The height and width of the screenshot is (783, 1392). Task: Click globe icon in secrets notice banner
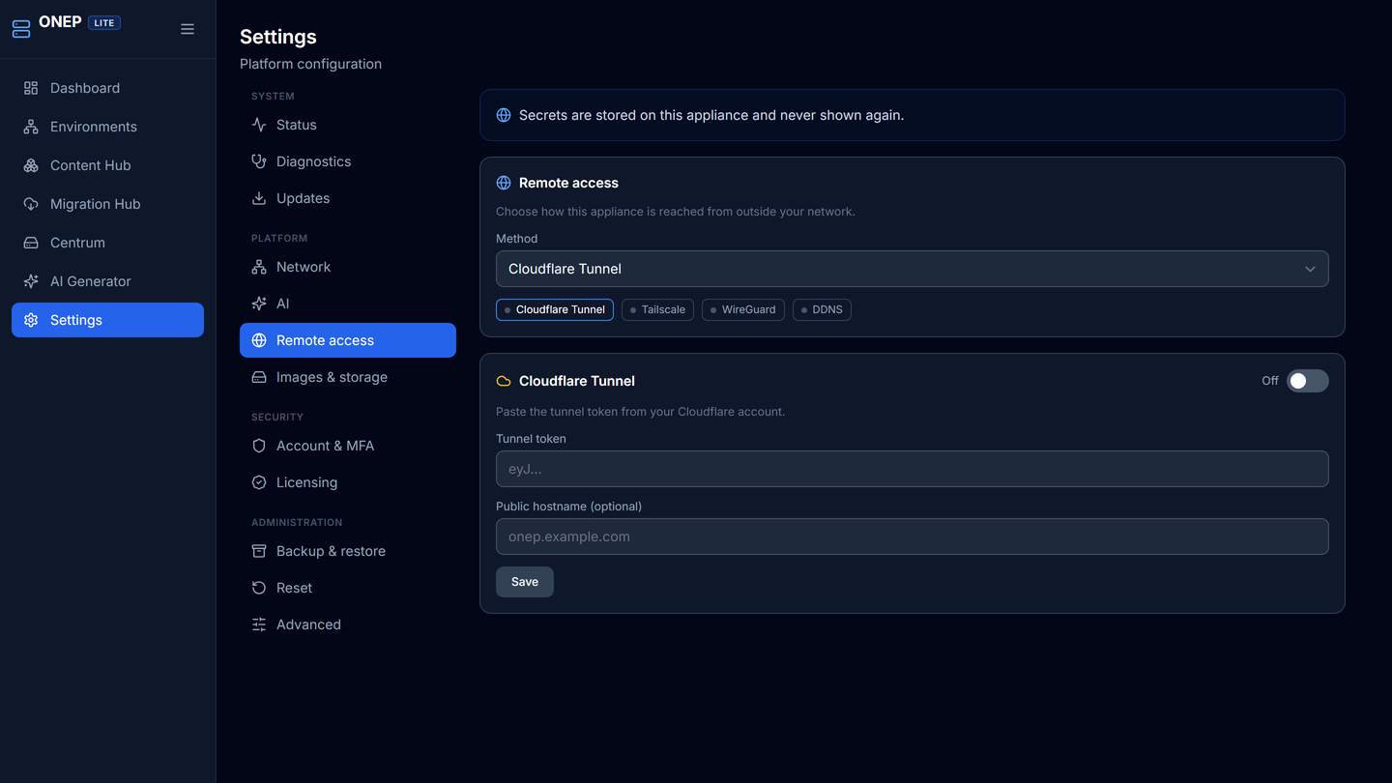(504, 115)
